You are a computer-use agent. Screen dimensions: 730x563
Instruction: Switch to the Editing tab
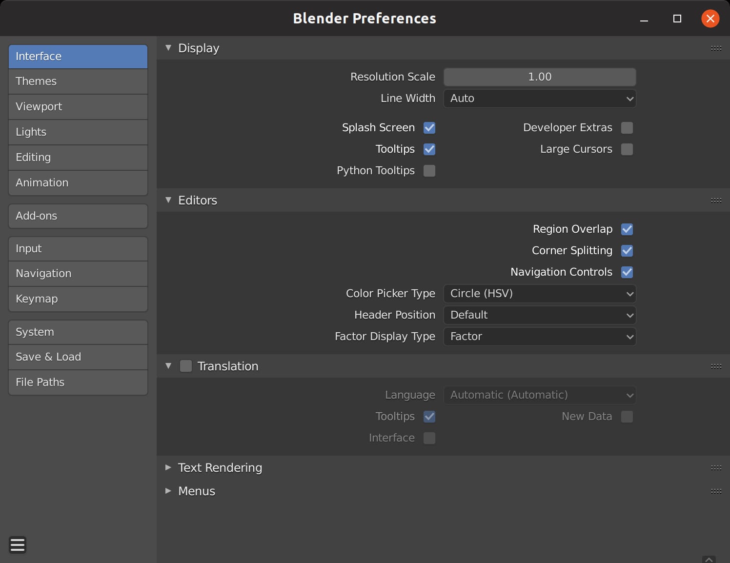coord(78,158)
